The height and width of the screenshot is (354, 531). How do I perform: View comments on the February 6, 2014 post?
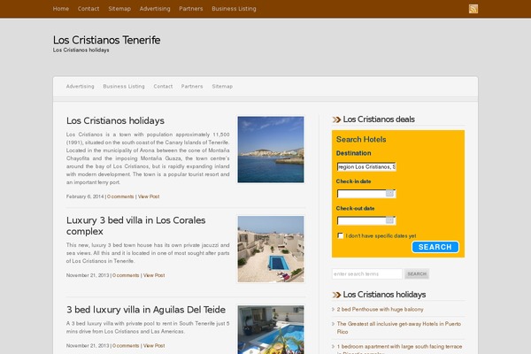click(120, 196)
